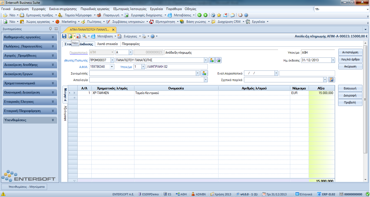Open the Α.Φ.Μ. dropdown arrow
Image resolution: width=370 pixels, height=197 pixels.
pos(112,67)
